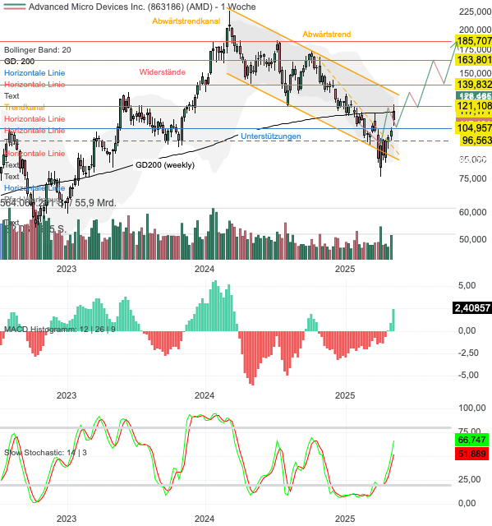Click the 2025 label under the MACD panel
This screenshot has height=526, width=492.
coord(345,395)
